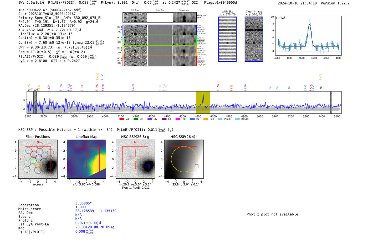Image resolution: width=368 pixels, height=250 pixels.
Task: Click the blue matched RA, Dec coordinates
Action: [x=96, y=211]
